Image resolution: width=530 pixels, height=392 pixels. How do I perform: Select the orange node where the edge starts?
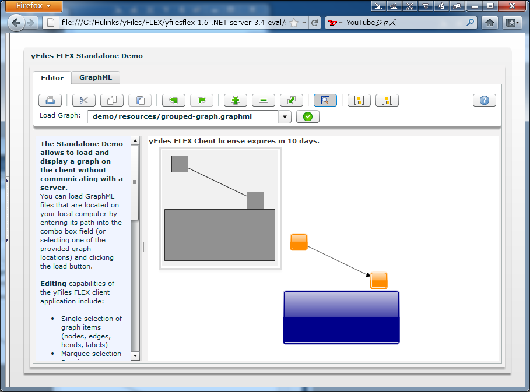coord(299,242)
